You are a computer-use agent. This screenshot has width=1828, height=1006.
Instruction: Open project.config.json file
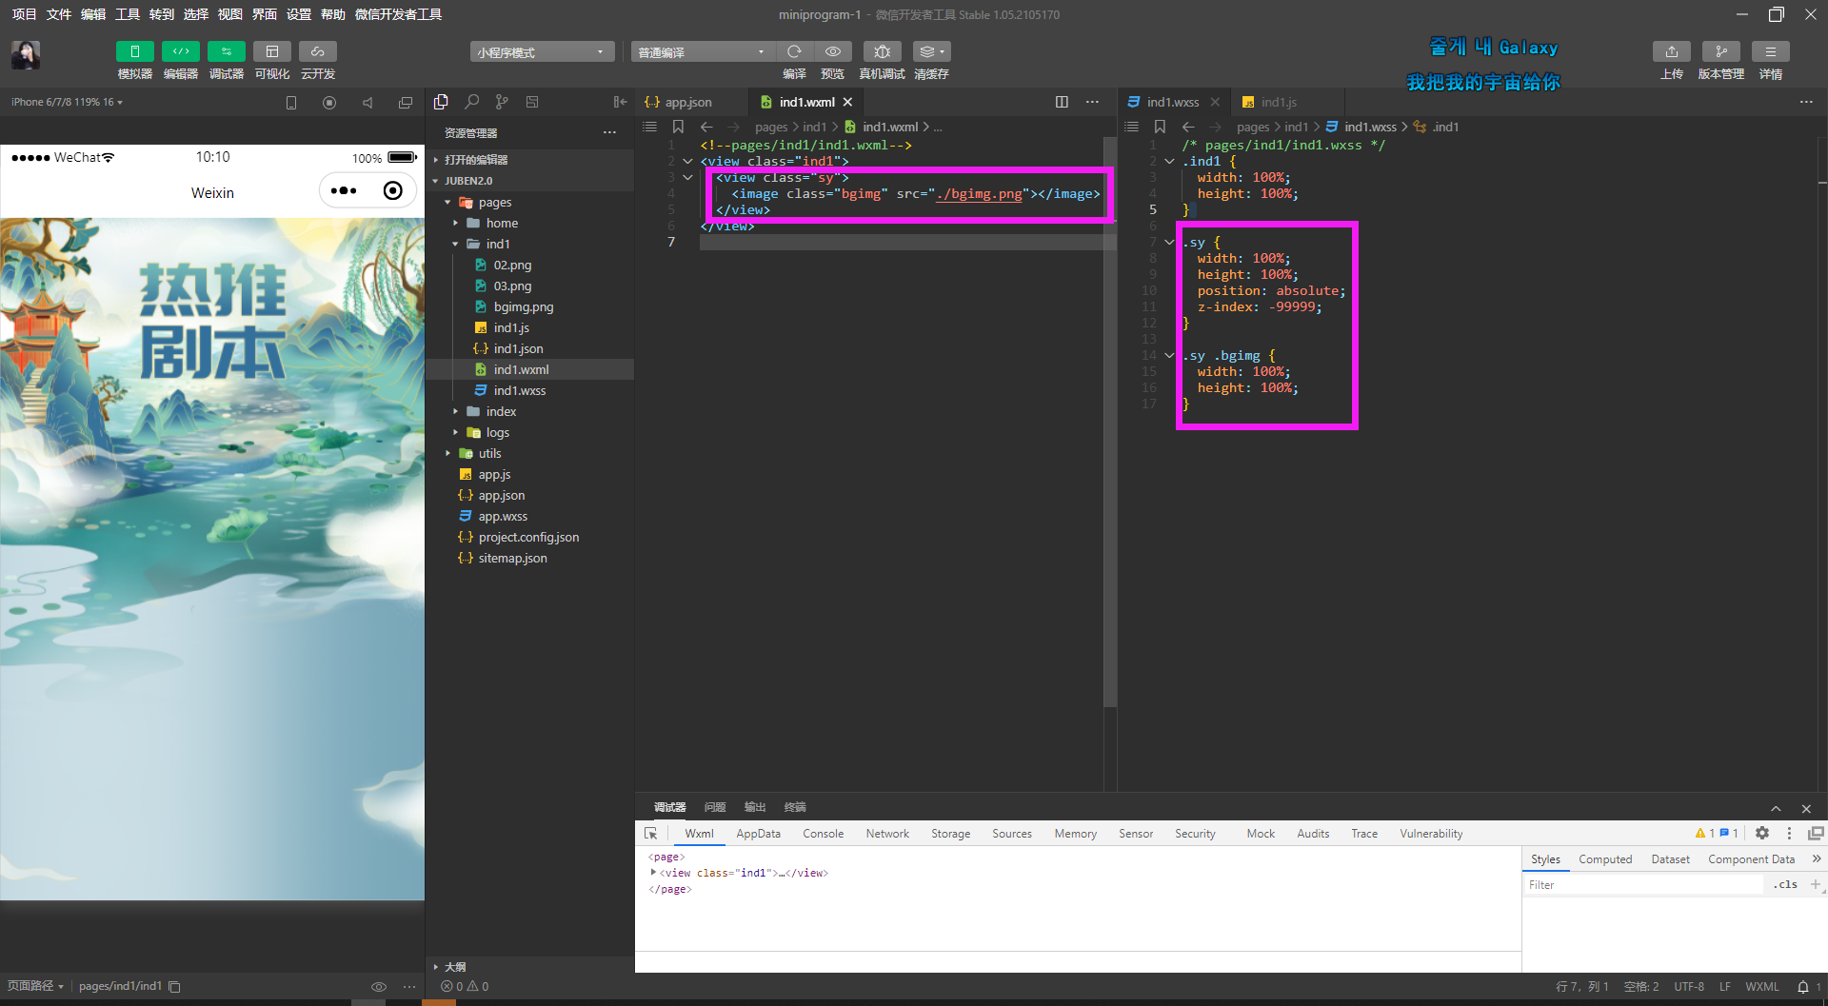pyautogui.click(x=529, y=537)
